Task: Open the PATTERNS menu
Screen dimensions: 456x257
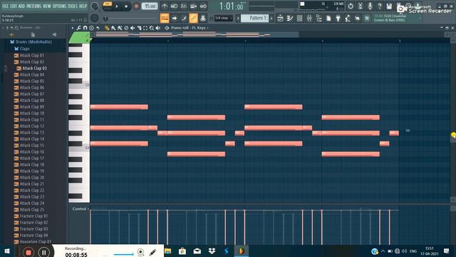Action: [34, 6]
